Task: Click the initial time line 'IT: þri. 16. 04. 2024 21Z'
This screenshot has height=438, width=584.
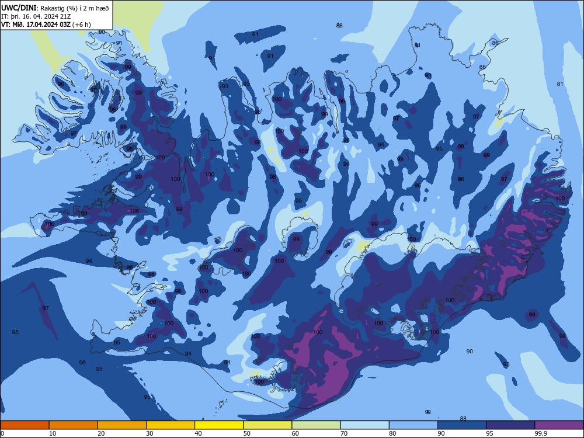Action: click(x=36, y=16)
